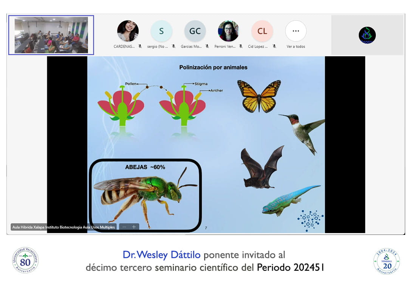Select the CARDENAS participant avatar
Image resolution: width=412 pixels, height=287 pixels.
128,31
